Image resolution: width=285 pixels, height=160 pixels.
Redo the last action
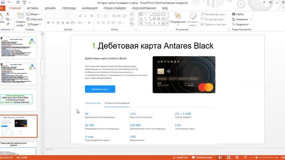coord(18,2)
